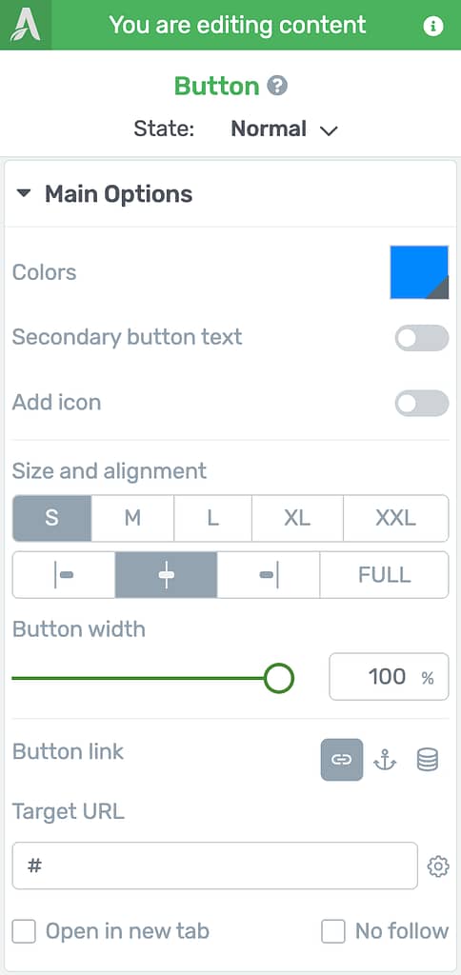461x975 pixels.
Task: Click the help question mark beside Button
Action: tap(277, 86)
